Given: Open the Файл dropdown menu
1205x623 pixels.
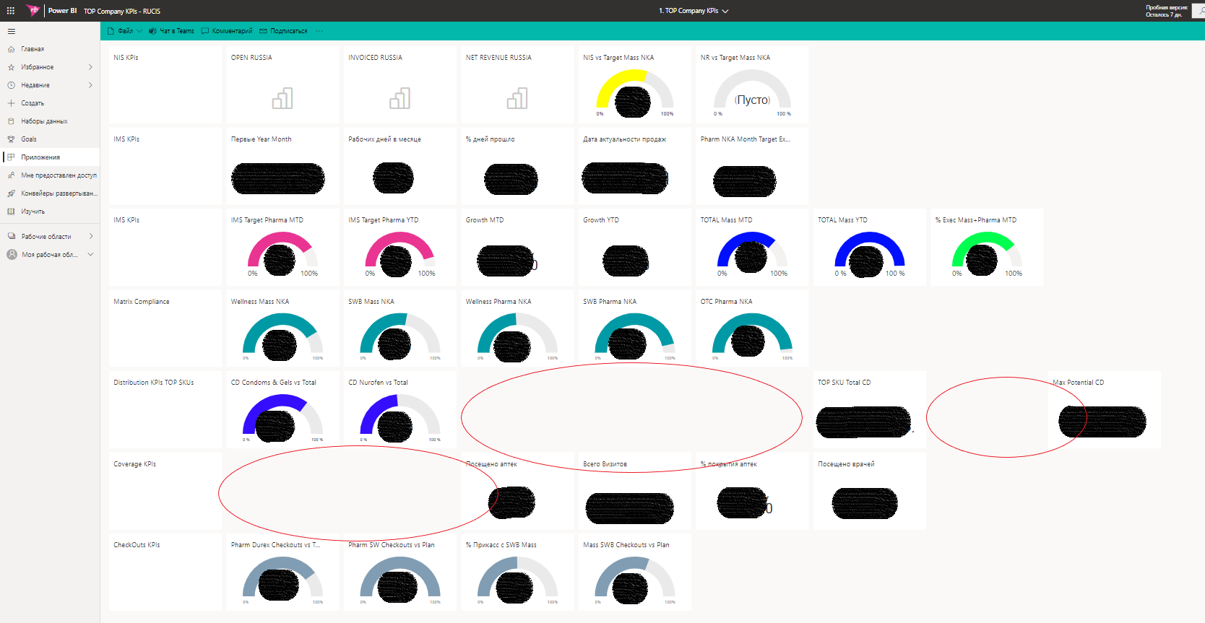Looking at the screenshot, I should [125, 31].
